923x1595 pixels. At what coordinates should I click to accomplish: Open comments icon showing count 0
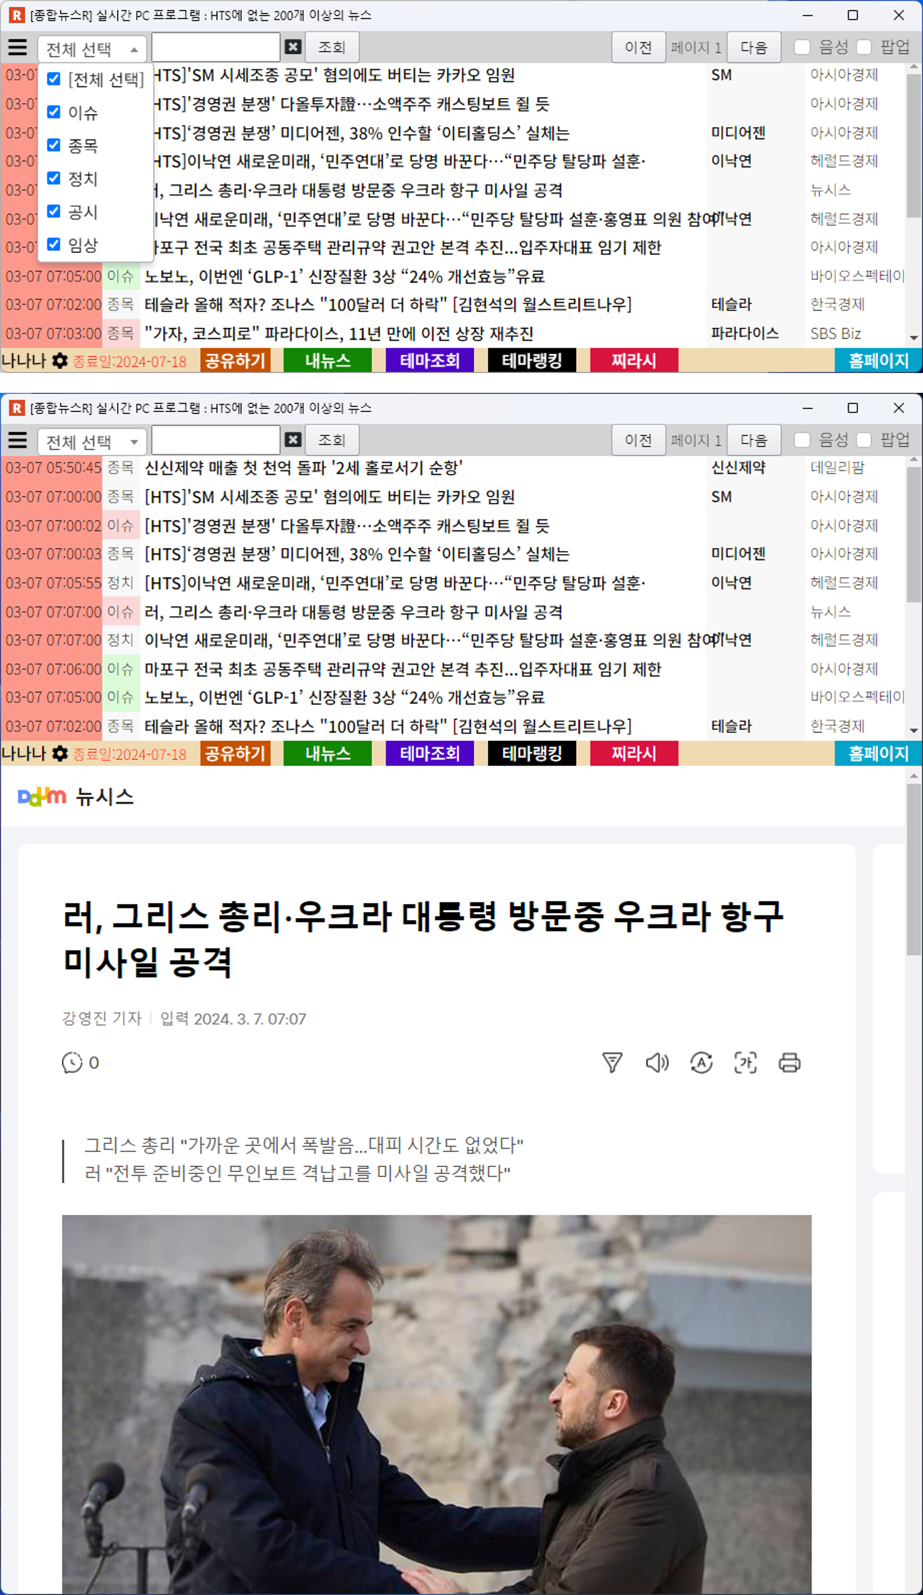[x=72, y=1062]
